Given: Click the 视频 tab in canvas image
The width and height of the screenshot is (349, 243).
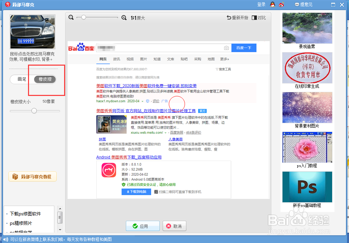Looking at the screenshot, I should coord(130,59).
